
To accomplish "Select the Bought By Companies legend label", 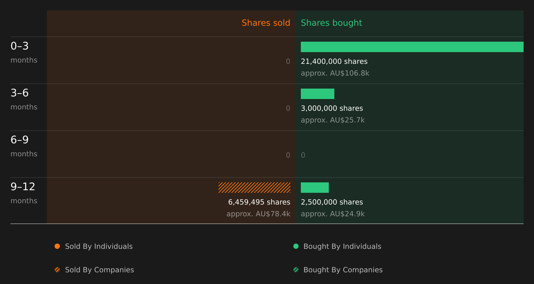I will (x=343, y=270).
